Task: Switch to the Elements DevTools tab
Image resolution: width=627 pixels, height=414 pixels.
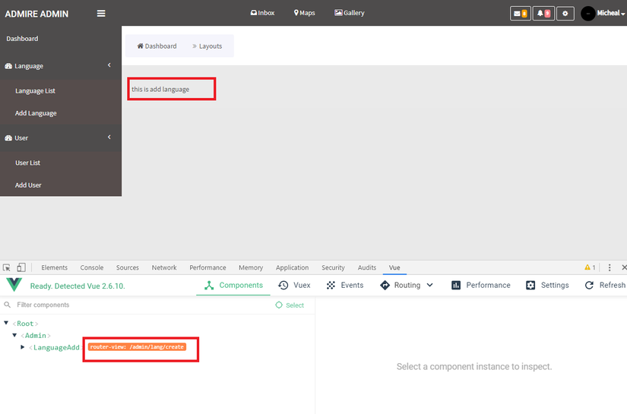Action: tap(55, 267)
